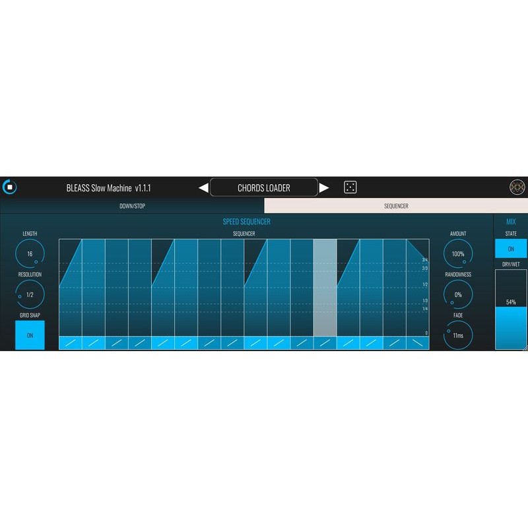
Task: Go to the previous preset with the left arrow
Action: 201,187
